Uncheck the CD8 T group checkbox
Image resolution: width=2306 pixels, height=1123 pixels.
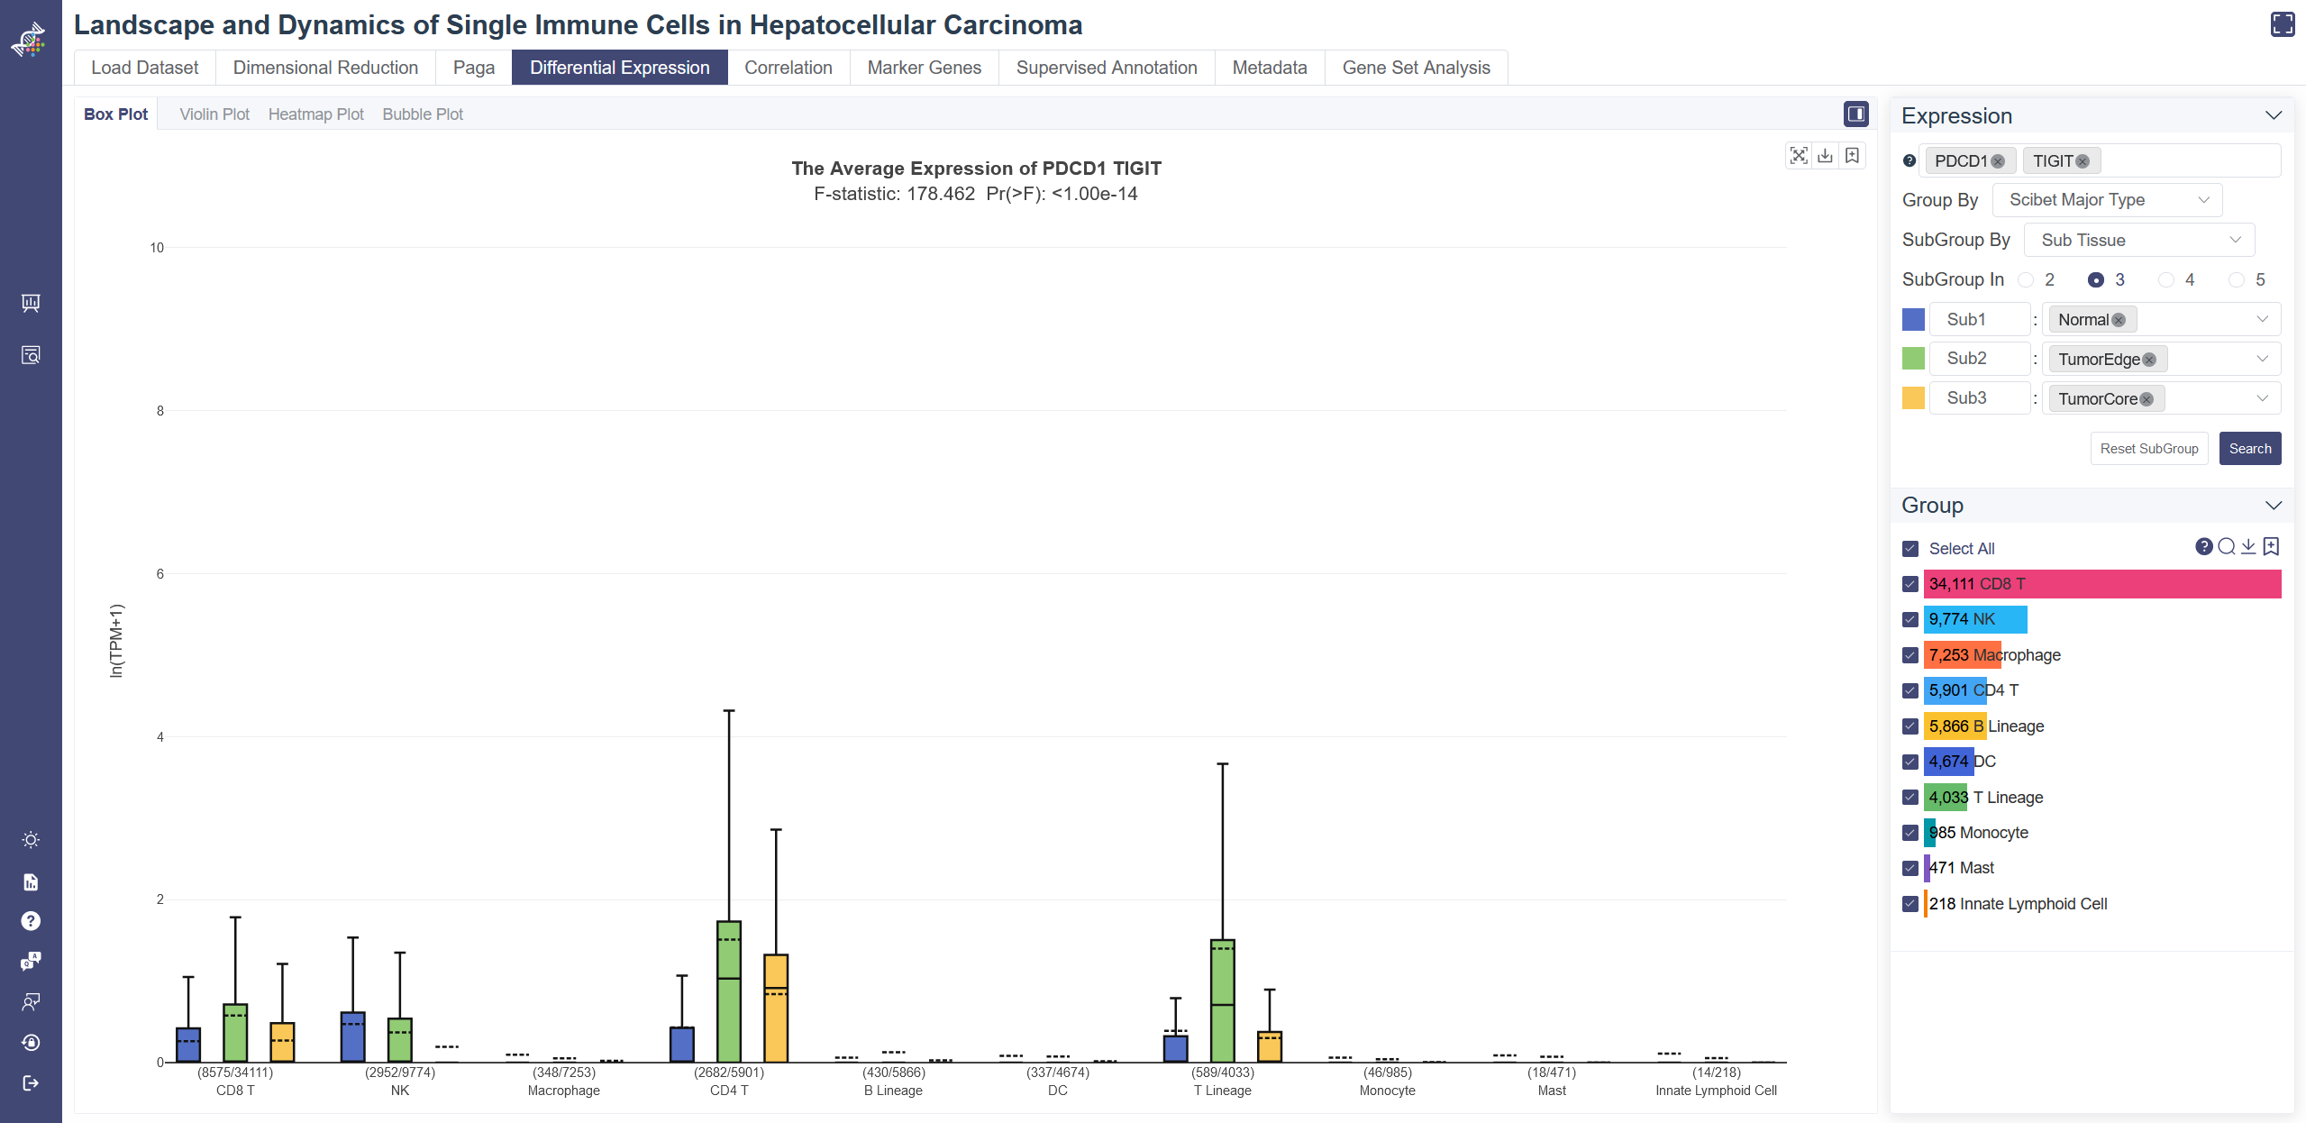[x=1910, y=584]
